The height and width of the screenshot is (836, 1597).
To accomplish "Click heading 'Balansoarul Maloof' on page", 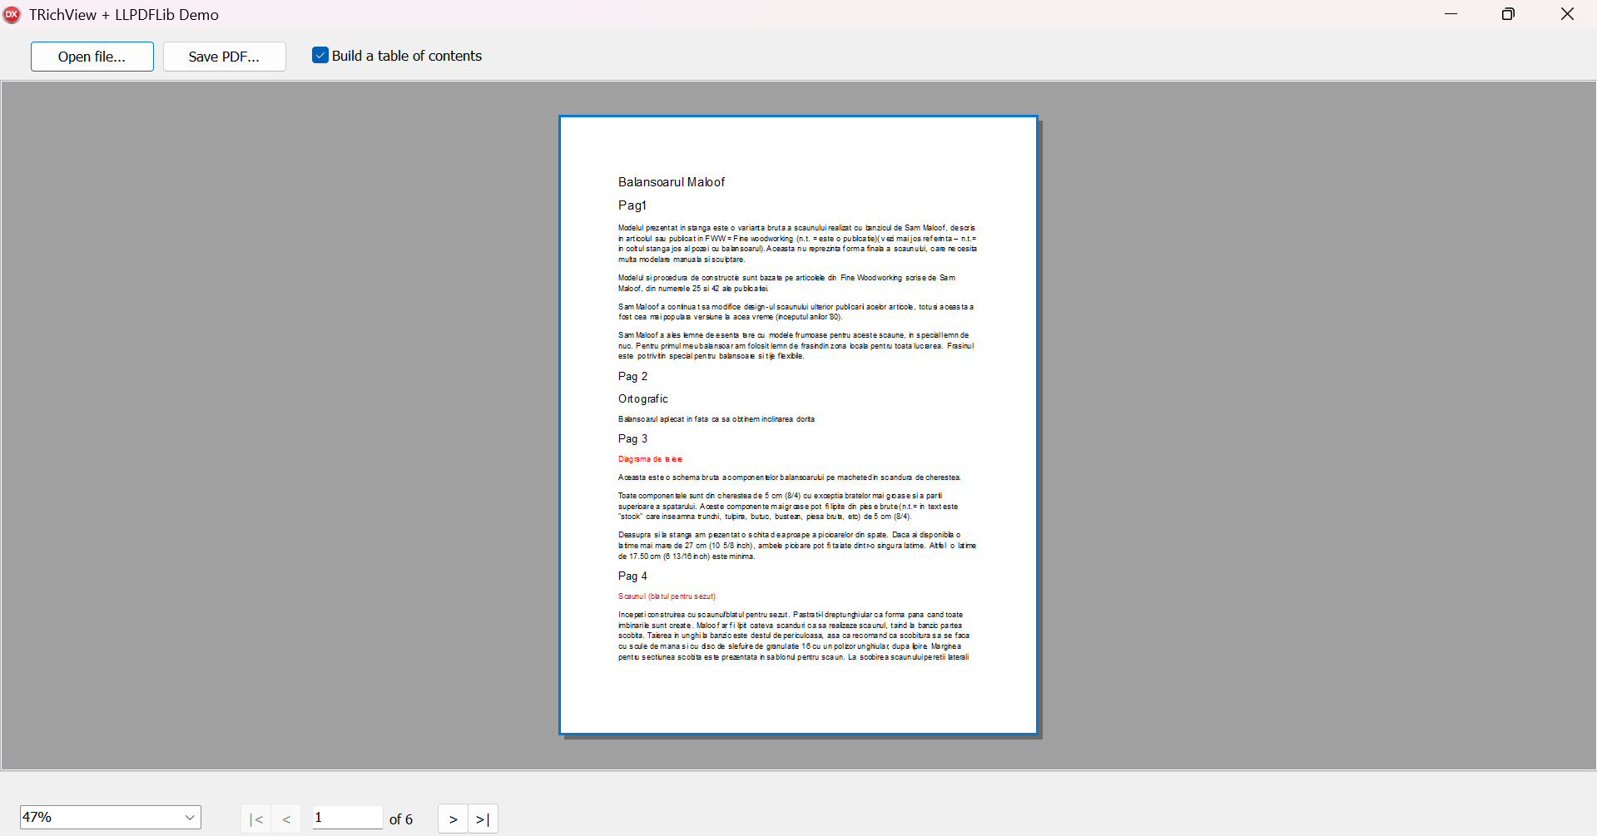I will click(x=672, y=182).
